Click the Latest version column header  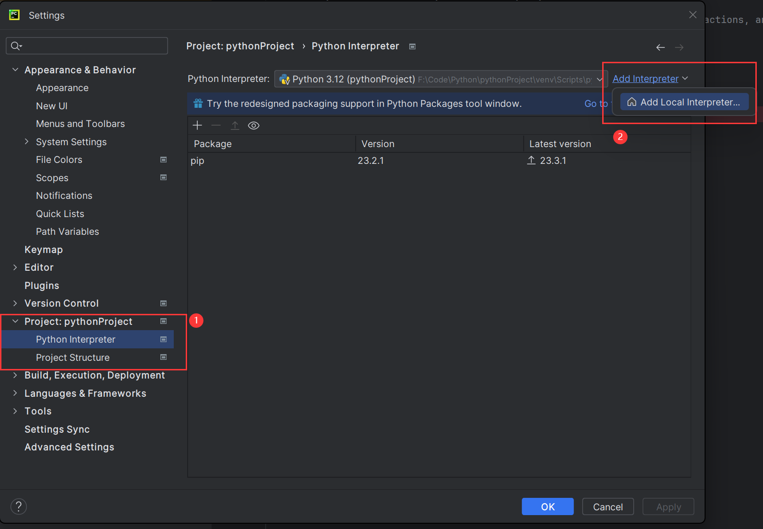pyautogui.click(x=607, y=144)
